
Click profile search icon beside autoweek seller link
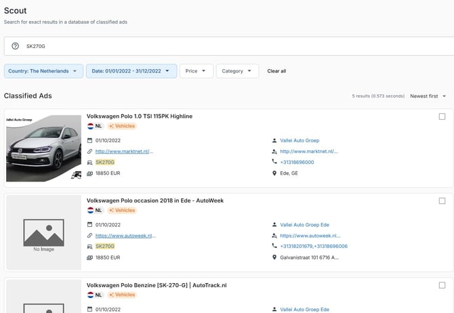[x=274, y=236]
